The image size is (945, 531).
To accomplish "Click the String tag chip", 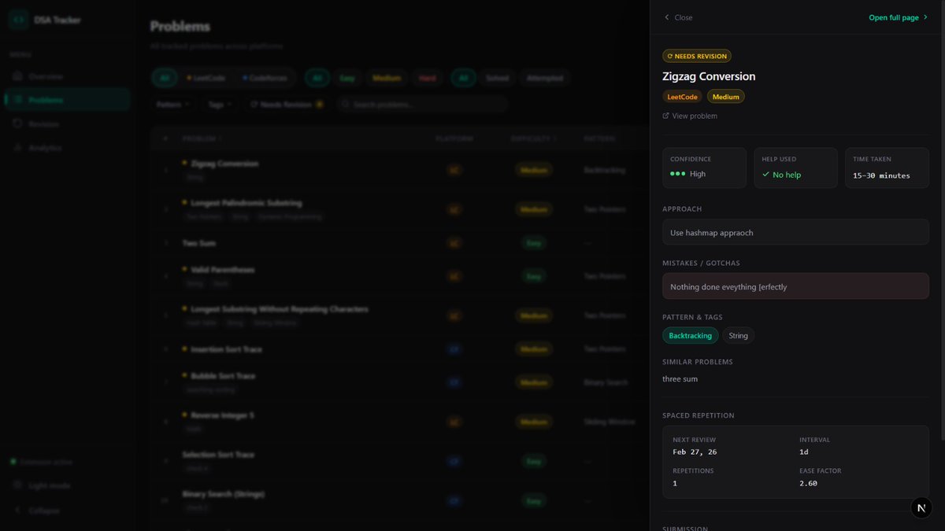I will point(738,336).
